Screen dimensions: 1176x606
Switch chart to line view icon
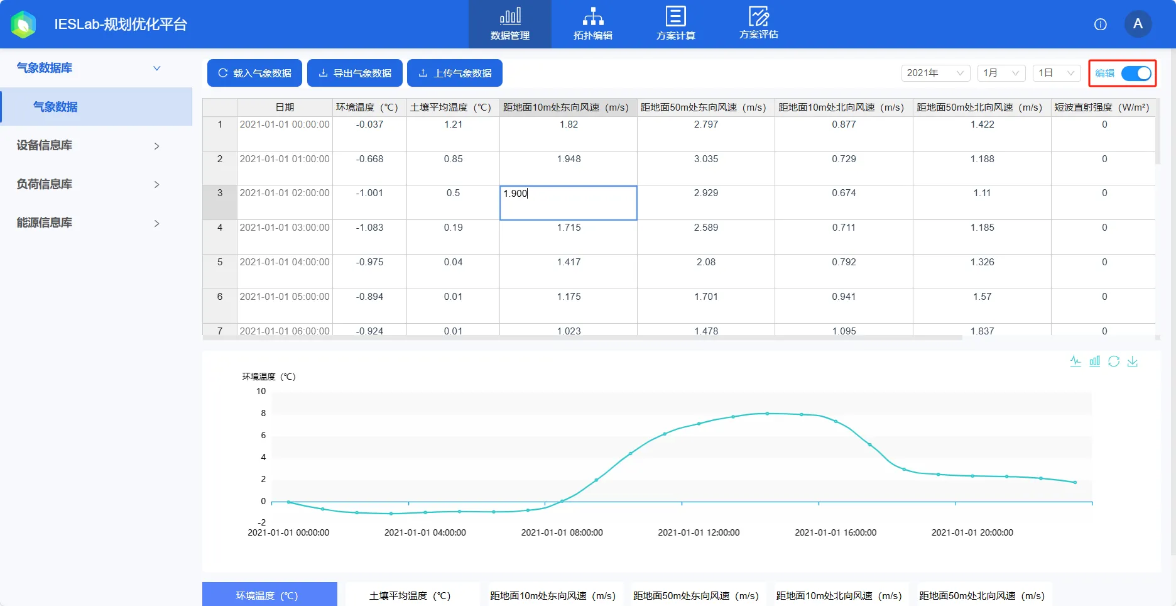pos(1075,361)
